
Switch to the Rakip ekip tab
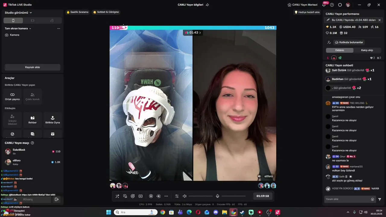(x=367, y=50)
